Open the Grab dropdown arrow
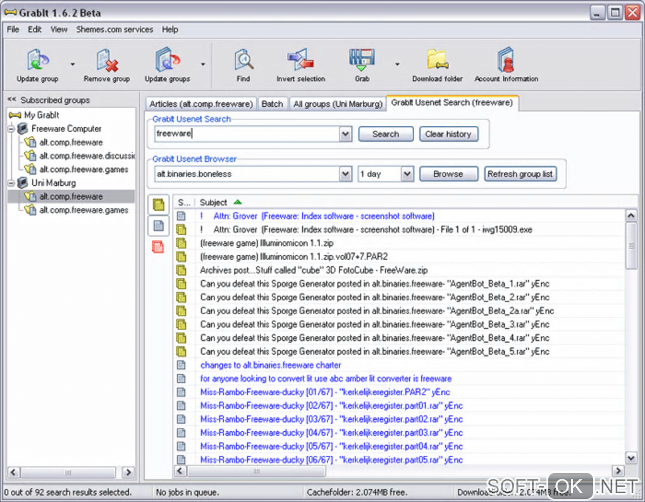Image resolution: width=645 pixels, height=502 pixels. pyautogui.click(x=397, y=64)
